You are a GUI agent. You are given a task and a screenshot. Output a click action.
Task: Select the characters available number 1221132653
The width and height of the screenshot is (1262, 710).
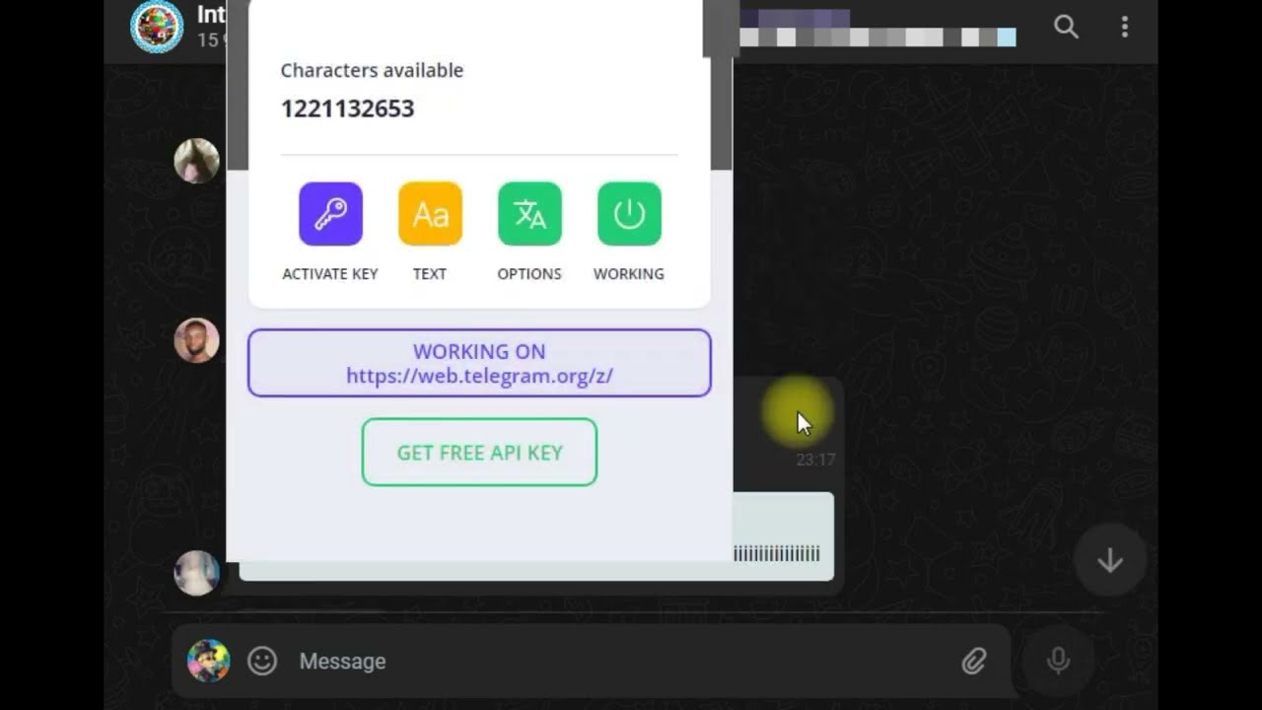point(347,108)
